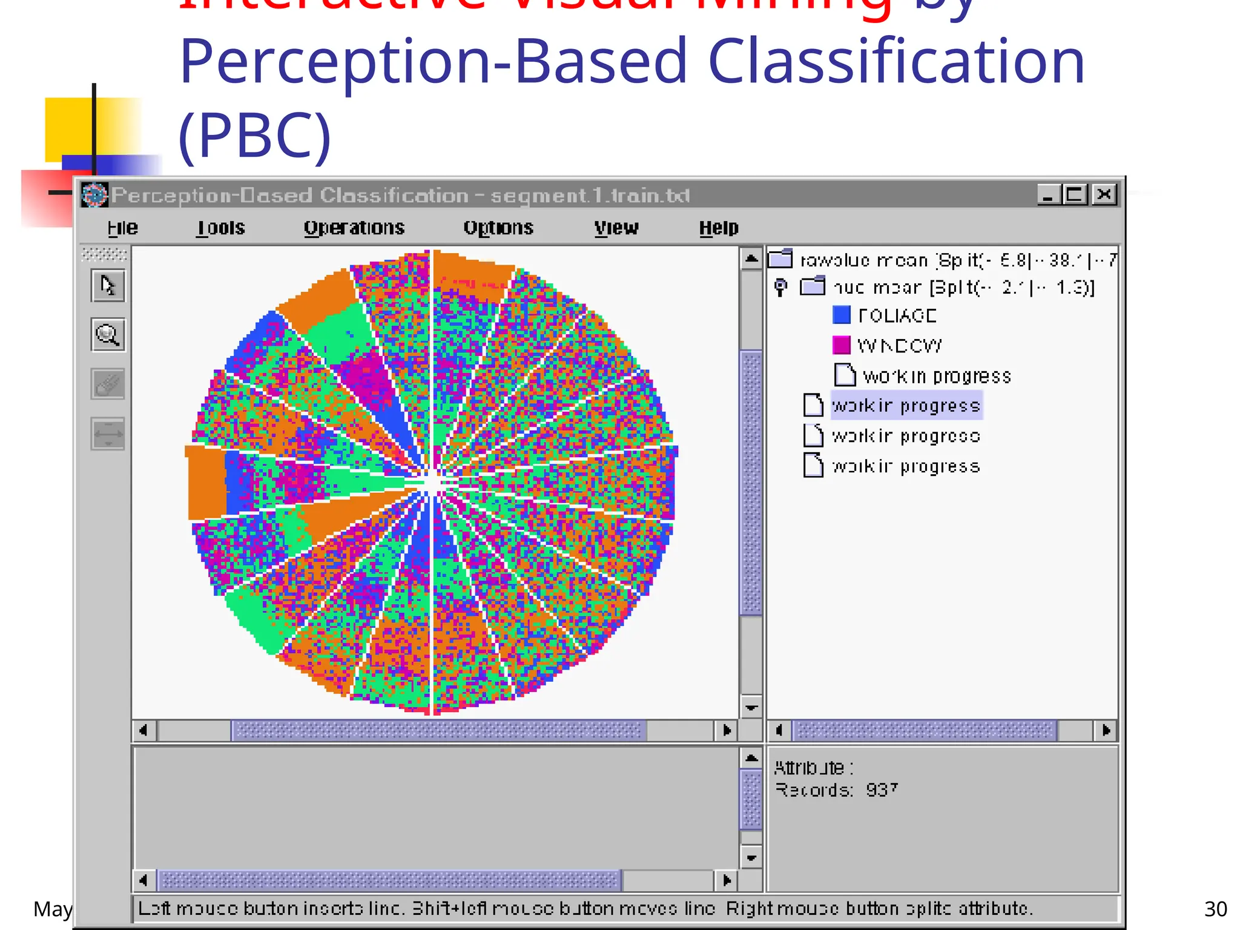Screen dimensions: 1240x930
Task: Click the visualization scroll up arrow
Action: tap(751, 259)
